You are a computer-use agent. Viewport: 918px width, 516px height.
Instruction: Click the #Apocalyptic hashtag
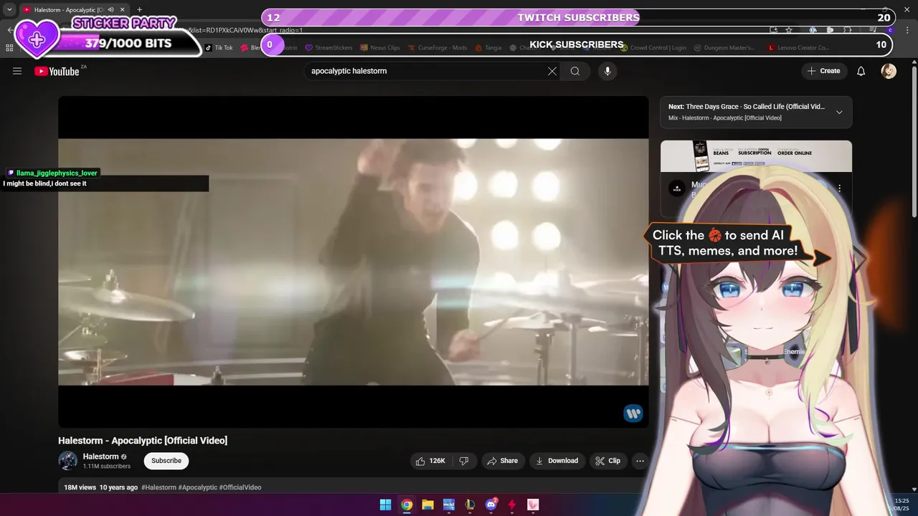click(x=197, y=487)
